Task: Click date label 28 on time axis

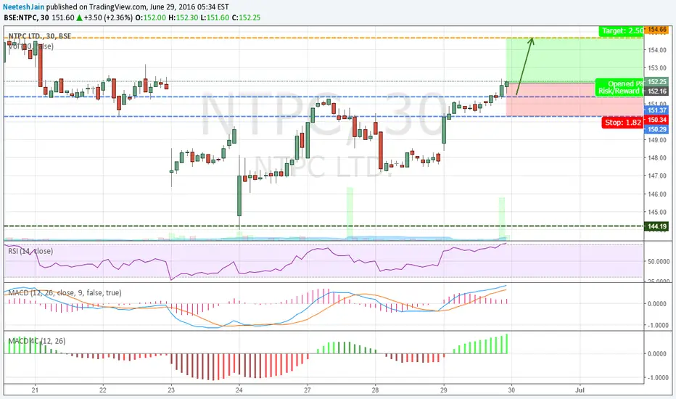Action: pyautogui.click(x=376, y=390)
